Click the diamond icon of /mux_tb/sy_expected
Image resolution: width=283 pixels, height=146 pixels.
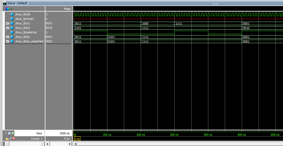click(12, 41)
